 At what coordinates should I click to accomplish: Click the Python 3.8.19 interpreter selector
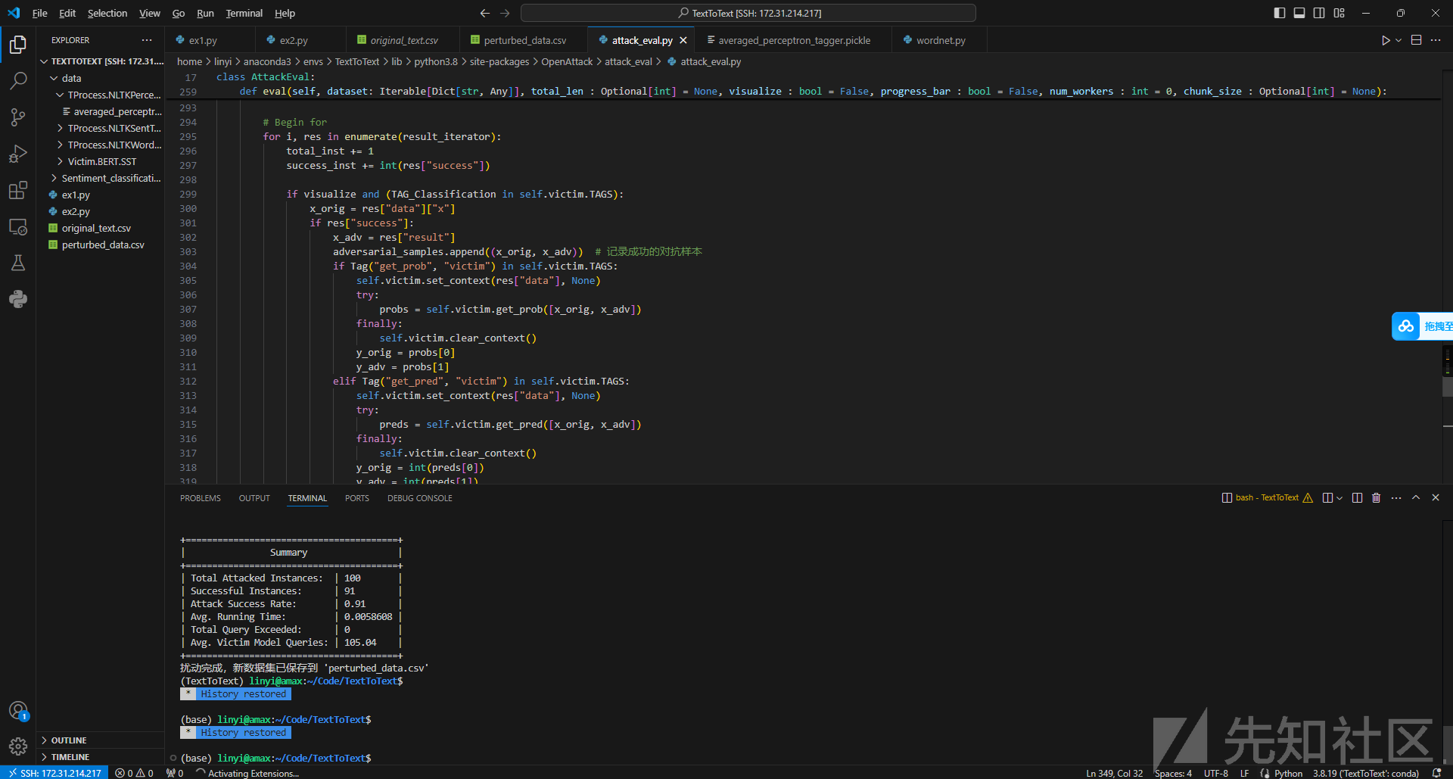point(1366,773)
